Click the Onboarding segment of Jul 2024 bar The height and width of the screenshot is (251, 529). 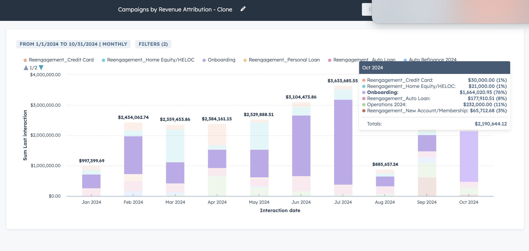(343, 142)
